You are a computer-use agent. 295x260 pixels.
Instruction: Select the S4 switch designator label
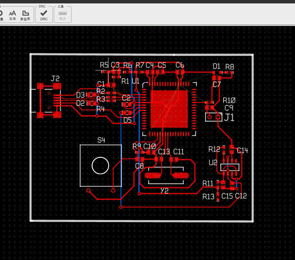pos(101,140)
